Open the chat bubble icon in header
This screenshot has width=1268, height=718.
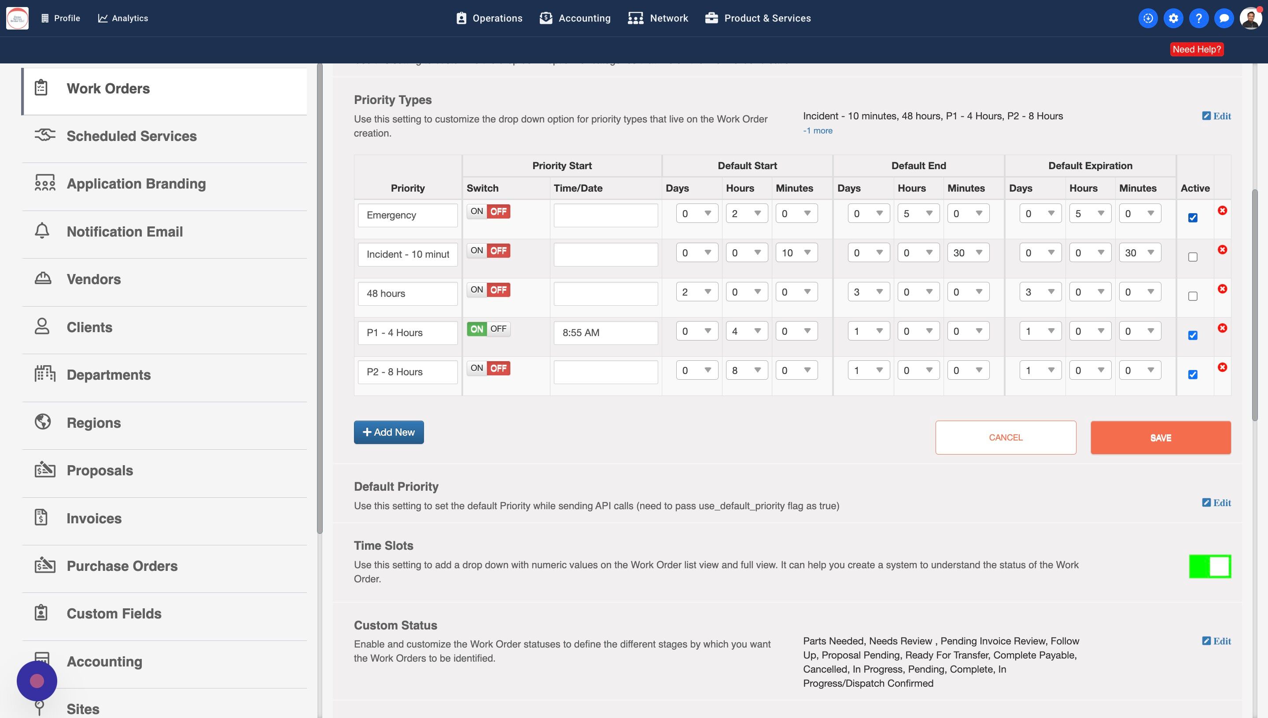click(1224, 18)
